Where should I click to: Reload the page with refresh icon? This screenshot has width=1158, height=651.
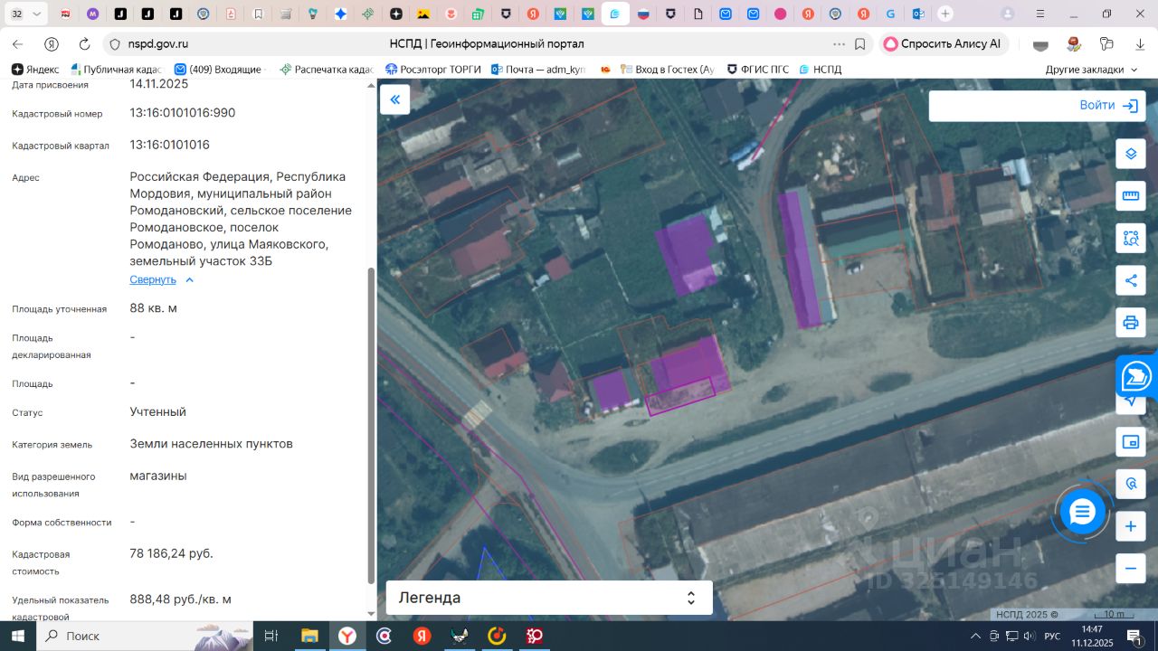(85, 44)
